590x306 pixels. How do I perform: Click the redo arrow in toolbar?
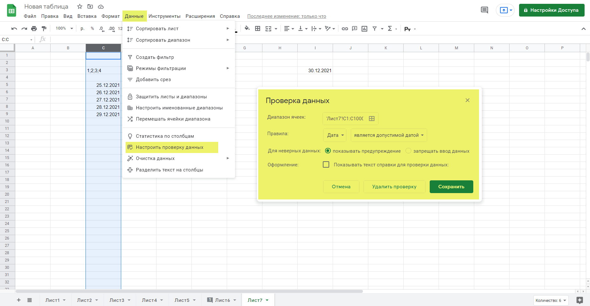tap(24, 29)
